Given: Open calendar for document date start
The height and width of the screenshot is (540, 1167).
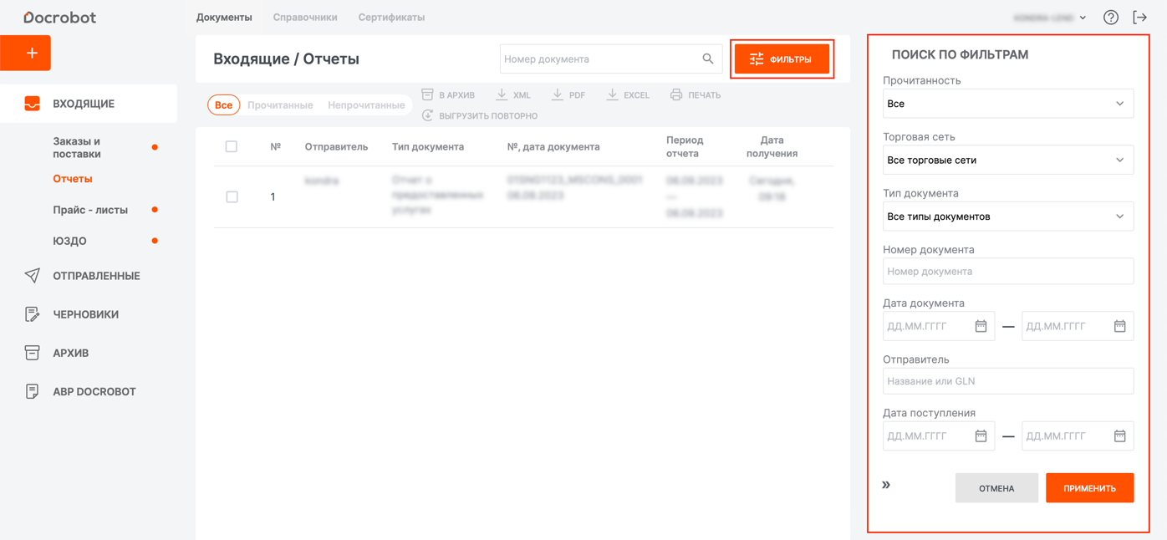Looking at the screenshot, I should tap(981, 326).
